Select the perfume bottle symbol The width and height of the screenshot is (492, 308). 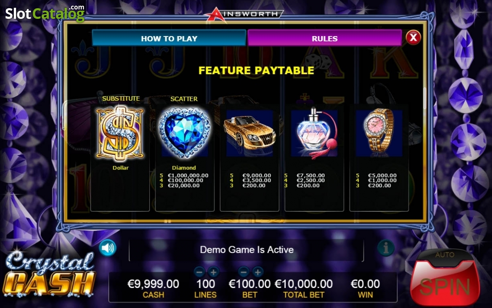pyautogui.click(x=314, y=133)
